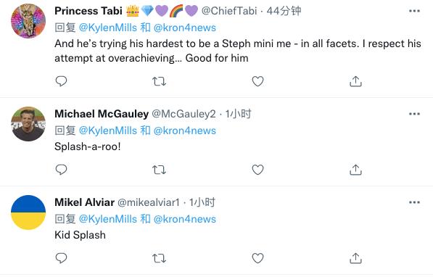Reply to the Kid Splash tweet
This screenshot has width=433, height=277.
pyautogui.click(x=61, y=258)
